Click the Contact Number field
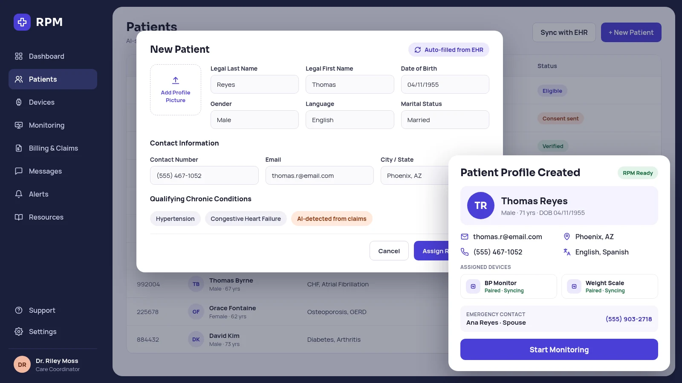The width and height of the screenshot is (682, 383). coord(204,175)
